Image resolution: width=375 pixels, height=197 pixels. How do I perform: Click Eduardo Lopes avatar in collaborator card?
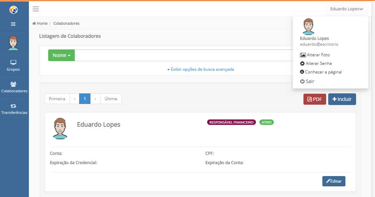click(60, 128)
